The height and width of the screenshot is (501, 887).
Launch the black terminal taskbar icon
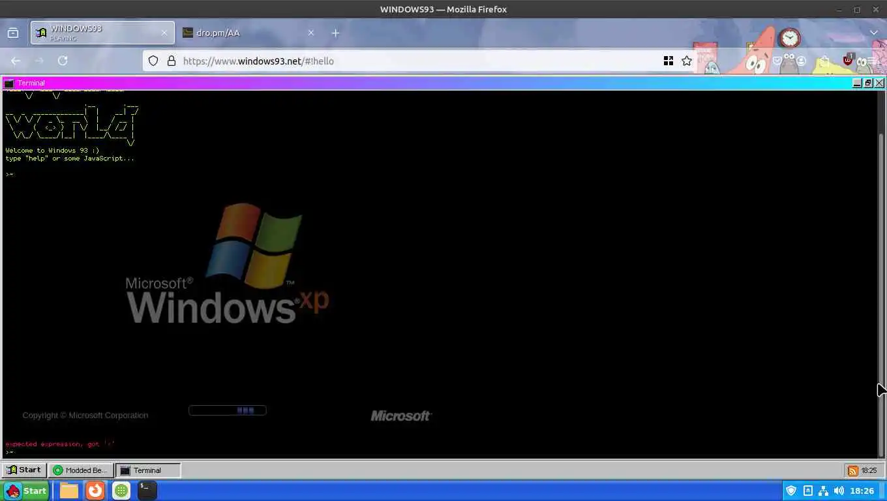147,491
